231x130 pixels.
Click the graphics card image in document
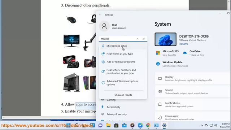(x=71, y=62)
